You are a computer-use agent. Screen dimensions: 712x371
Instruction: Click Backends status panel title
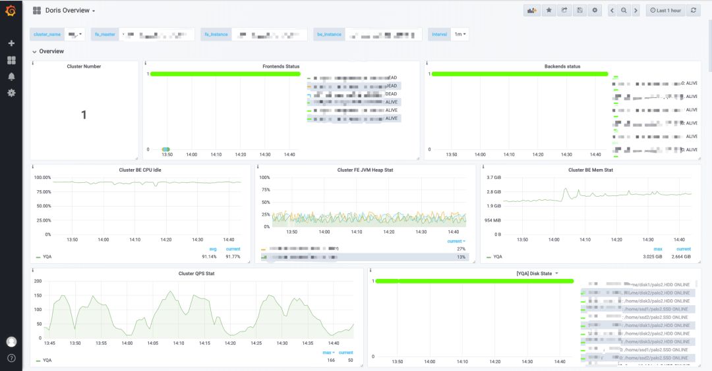click(562, 66)
